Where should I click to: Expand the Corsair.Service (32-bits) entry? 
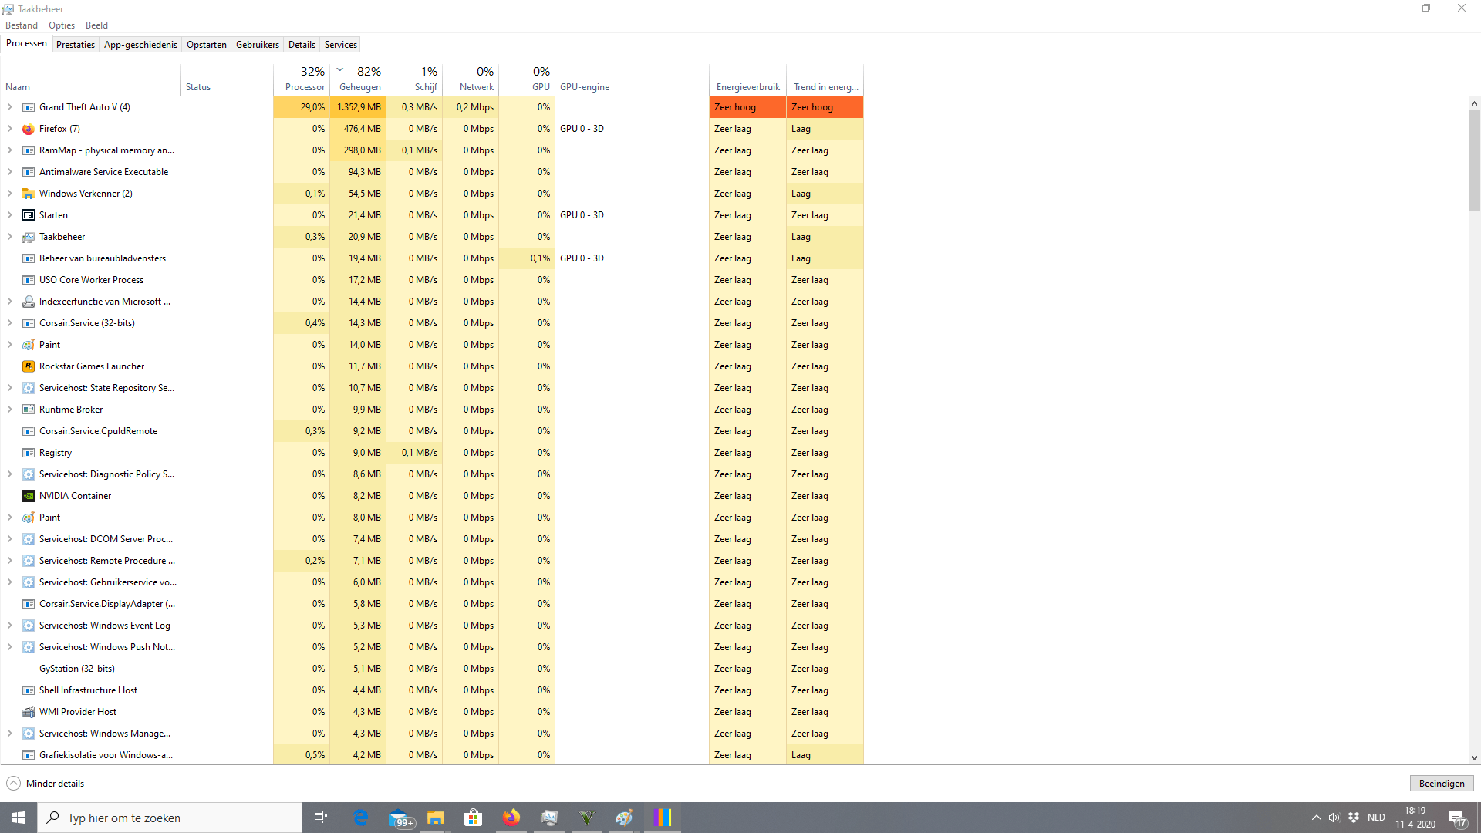coord(10,323)
